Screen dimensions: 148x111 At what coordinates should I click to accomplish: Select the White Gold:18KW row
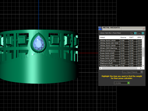(x=121, y=46)
